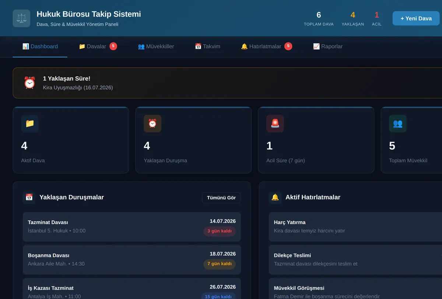Select the Harç Yatırma reminder
This screenshot has height=299, width=442.
point(355,227)
